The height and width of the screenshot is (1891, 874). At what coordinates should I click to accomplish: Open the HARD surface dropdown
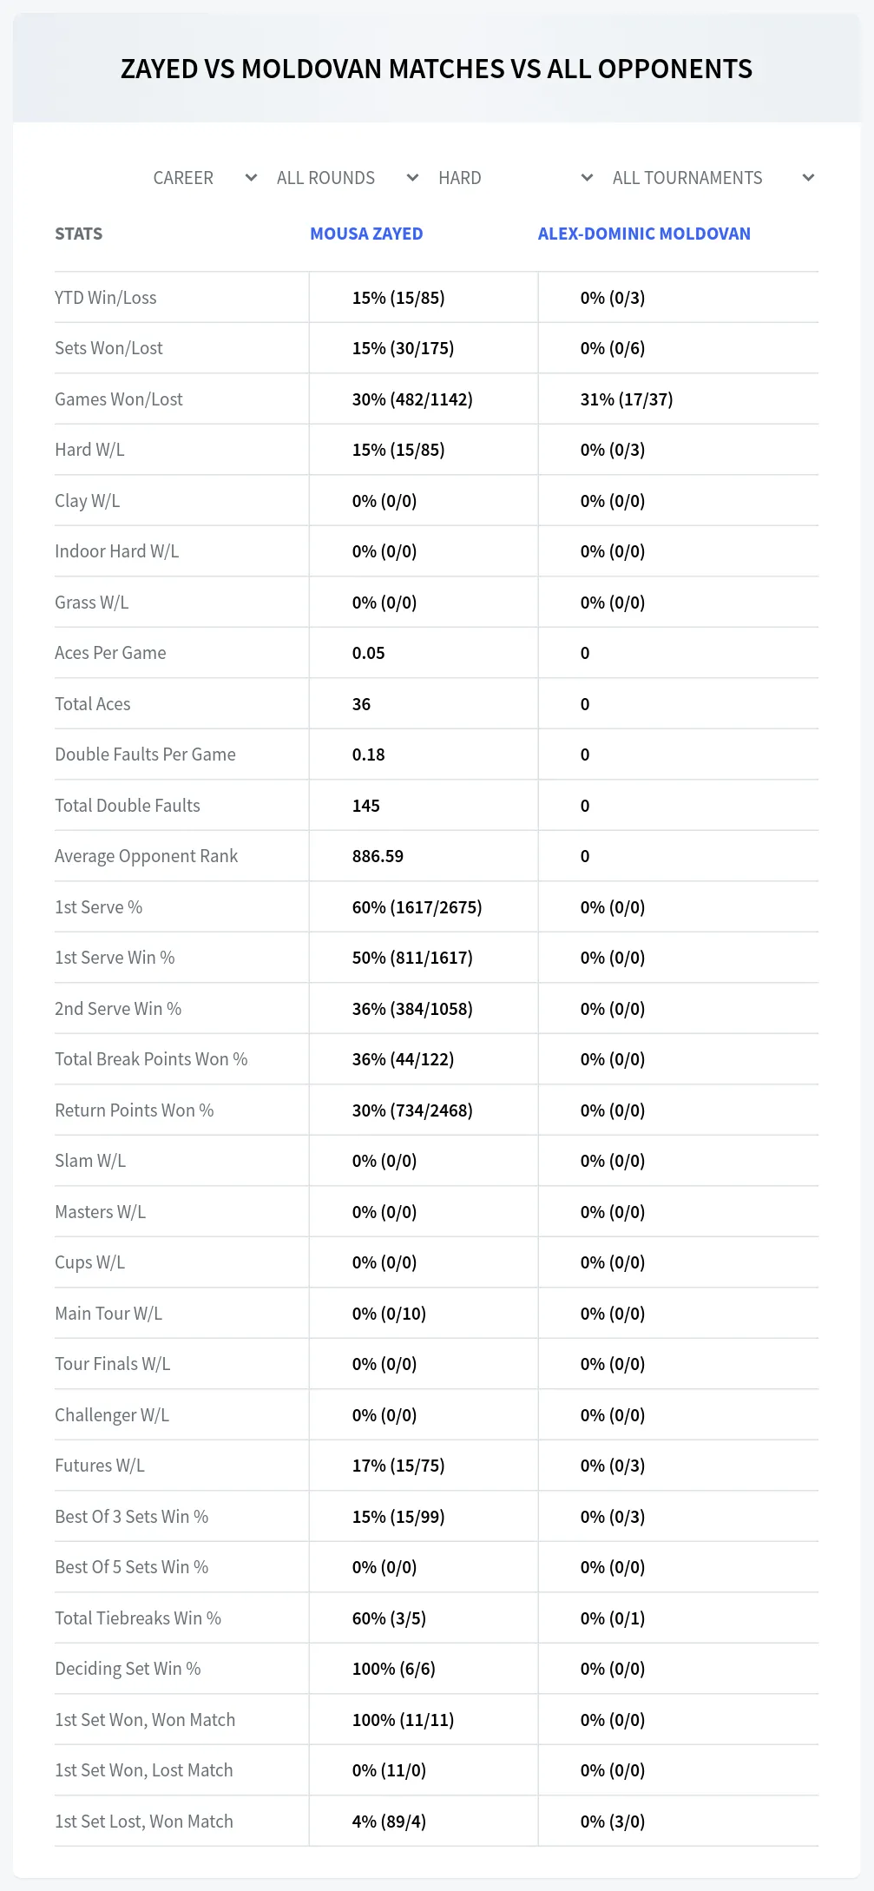pyautogui.click(x=515, y=178)
